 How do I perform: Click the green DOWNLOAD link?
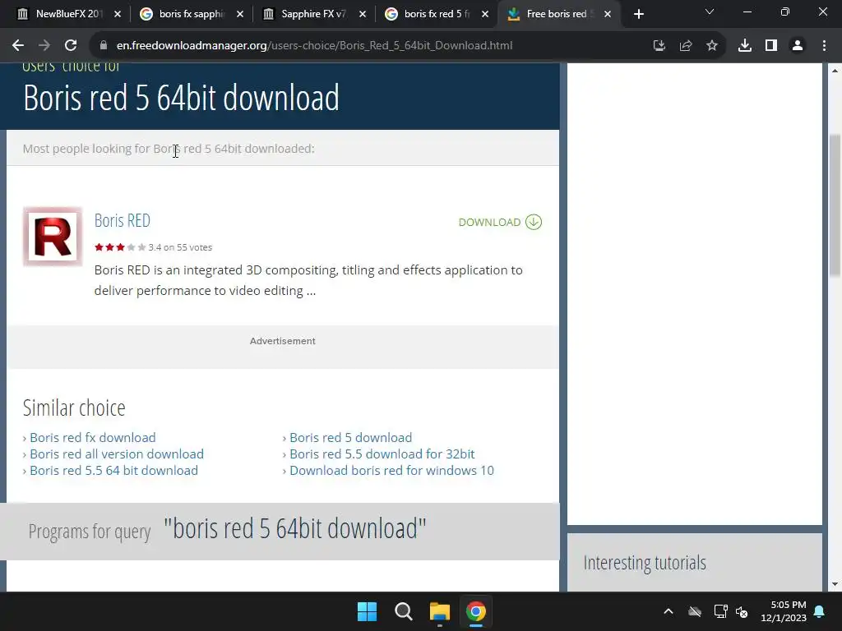point(489,222)
